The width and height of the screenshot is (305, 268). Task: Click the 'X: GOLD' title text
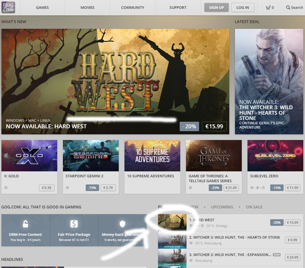tap(11, 176)
